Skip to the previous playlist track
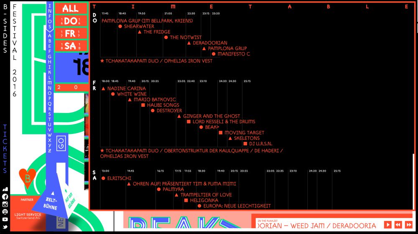Screen dimensions: 418x234 point(398,225)
